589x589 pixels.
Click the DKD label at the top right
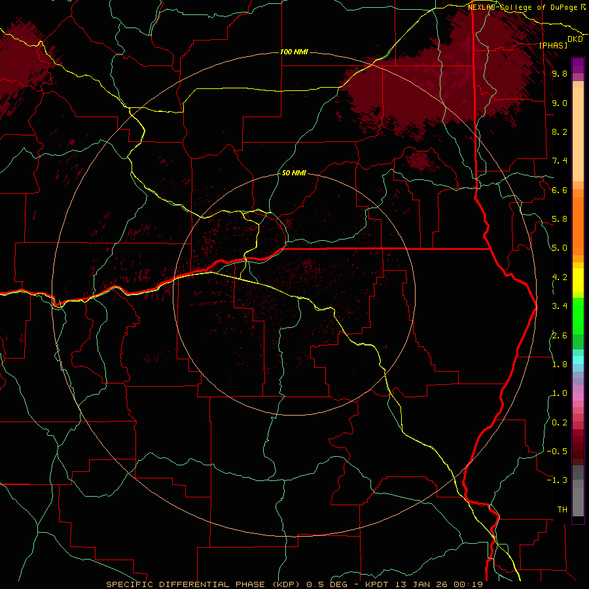(x=575, y=39)
